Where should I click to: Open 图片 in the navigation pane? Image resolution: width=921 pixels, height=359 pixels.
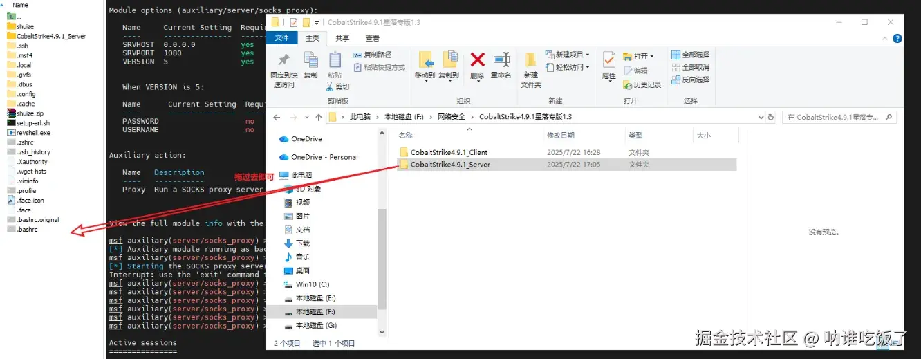[x=297, y=216]
